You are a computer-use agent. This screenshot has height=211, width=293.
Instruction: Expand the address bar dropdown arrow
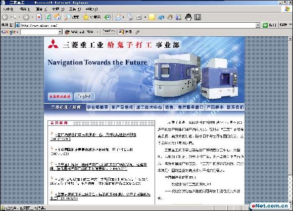point(258,25)
